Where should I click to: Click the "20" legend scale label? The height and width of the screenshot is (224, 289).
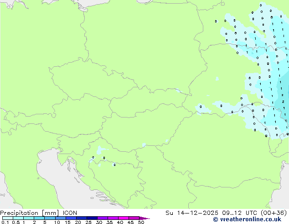click(x=78, y=222)
